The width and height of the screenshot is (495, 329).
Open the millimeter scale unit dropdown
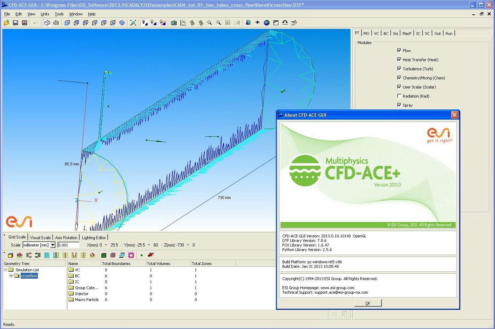pyautogui.click(x=53, y=245)
